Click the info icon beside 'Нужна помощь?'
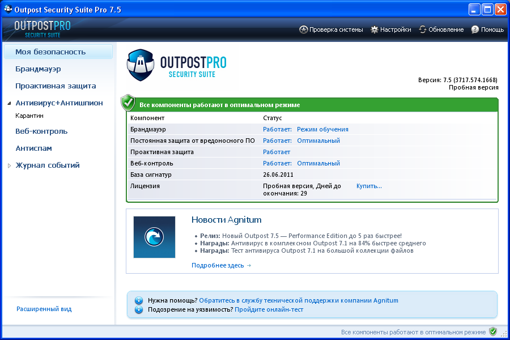Screen dimensions: 510x340 pos(139,300)
